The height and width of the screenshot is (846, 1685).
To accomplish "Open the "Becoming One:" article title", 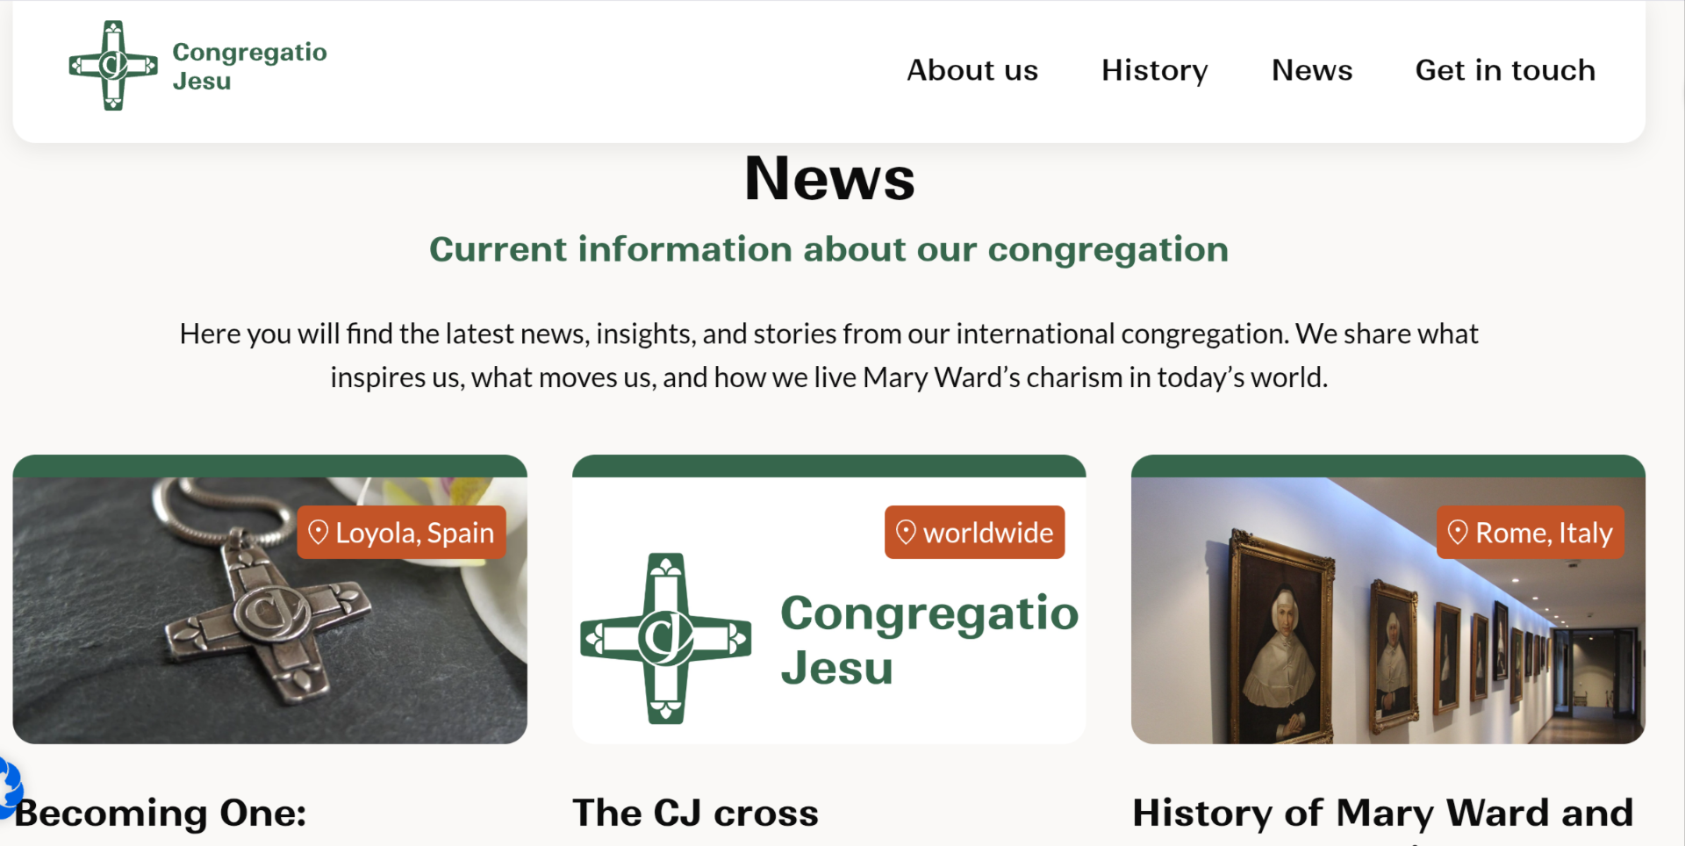I will tap(161, 813).
